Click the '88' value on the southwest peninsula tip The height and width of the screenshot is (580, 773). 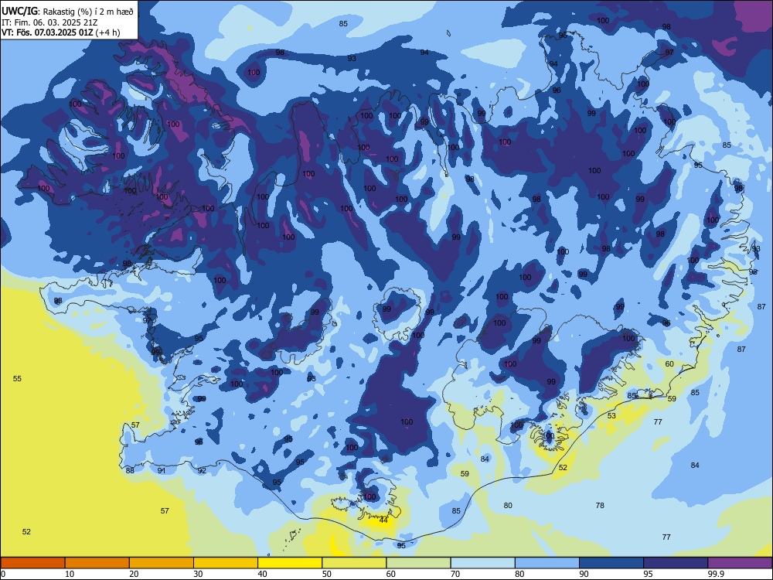pos(130,470)
